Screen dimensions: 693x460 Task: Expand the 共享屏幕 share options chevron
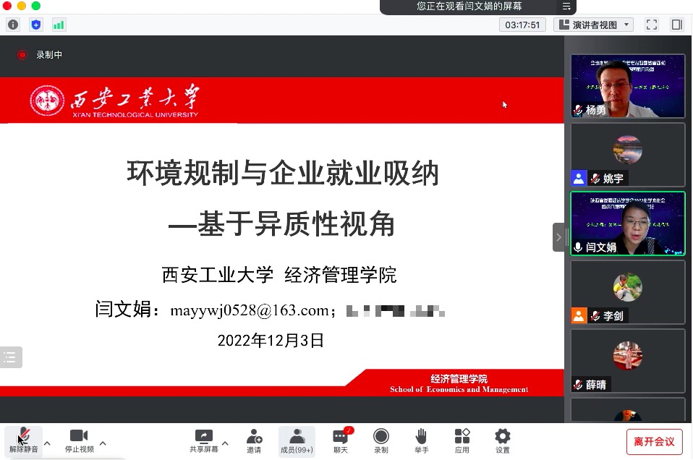click(x=224, y=443)
